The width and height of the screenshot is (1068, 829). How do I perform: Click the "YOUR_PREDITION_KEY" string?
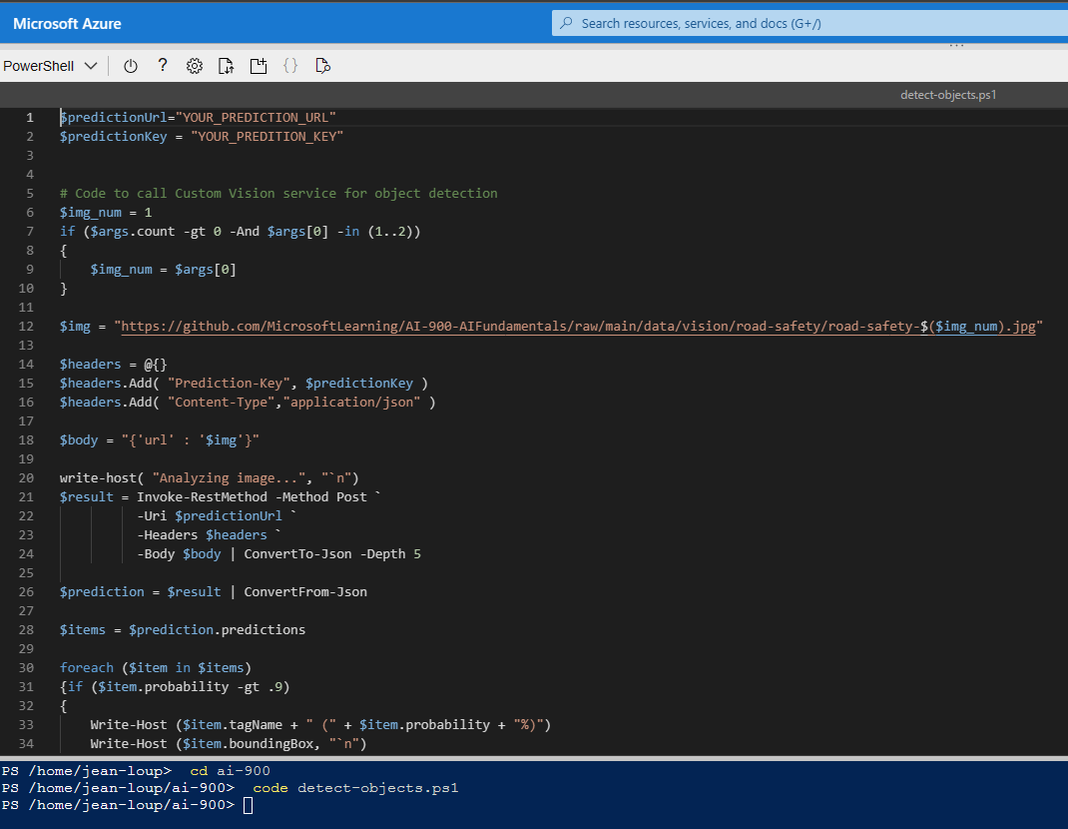point(267,137)
